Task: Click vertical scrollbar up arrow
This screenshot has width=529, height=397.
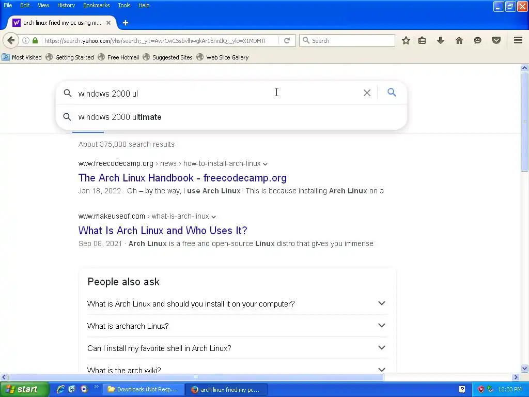Action: coord(524,68)
